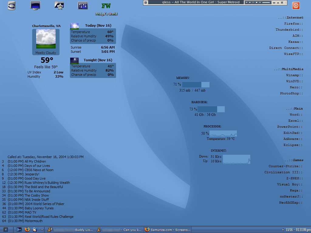The width and height of the screenshot is (311, 233).
Task: Click the show desktop quick launch icon
Action: (x=19, y=230)
